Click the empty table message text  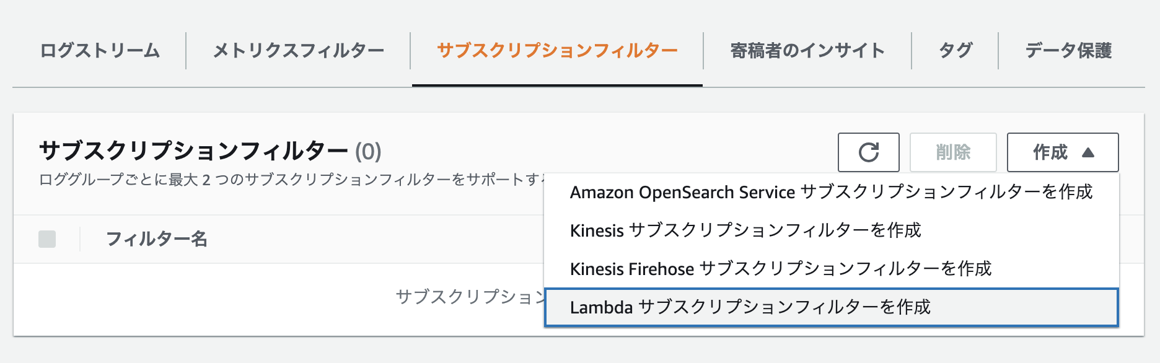click(x=470, y=297)
